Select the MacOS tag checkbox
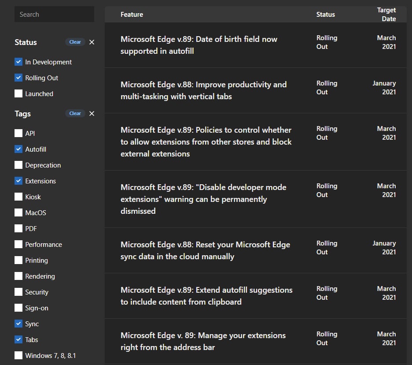The width and height of the screenshot is (412, 365). [x=18, y=212]
